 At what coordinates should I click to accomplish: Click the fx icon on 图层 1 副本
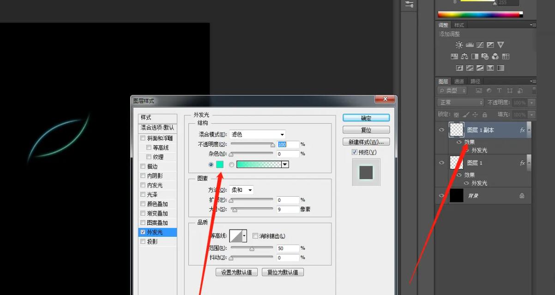pyautogui.click(x=522, y=130)
